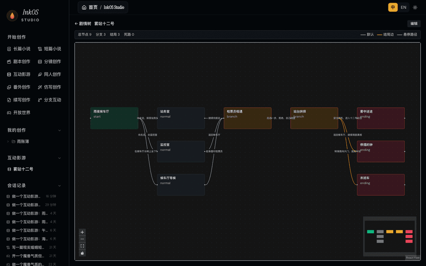426x266 pixels.
Task: Open the session from 29 分钟 ago
Action: (x=31, y=205)
